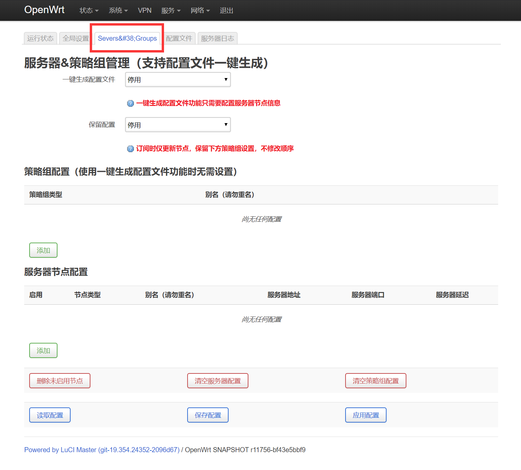Screen dimensions: 521x470
Task: Open the VPN menu item
Action: tap(145, 10)
